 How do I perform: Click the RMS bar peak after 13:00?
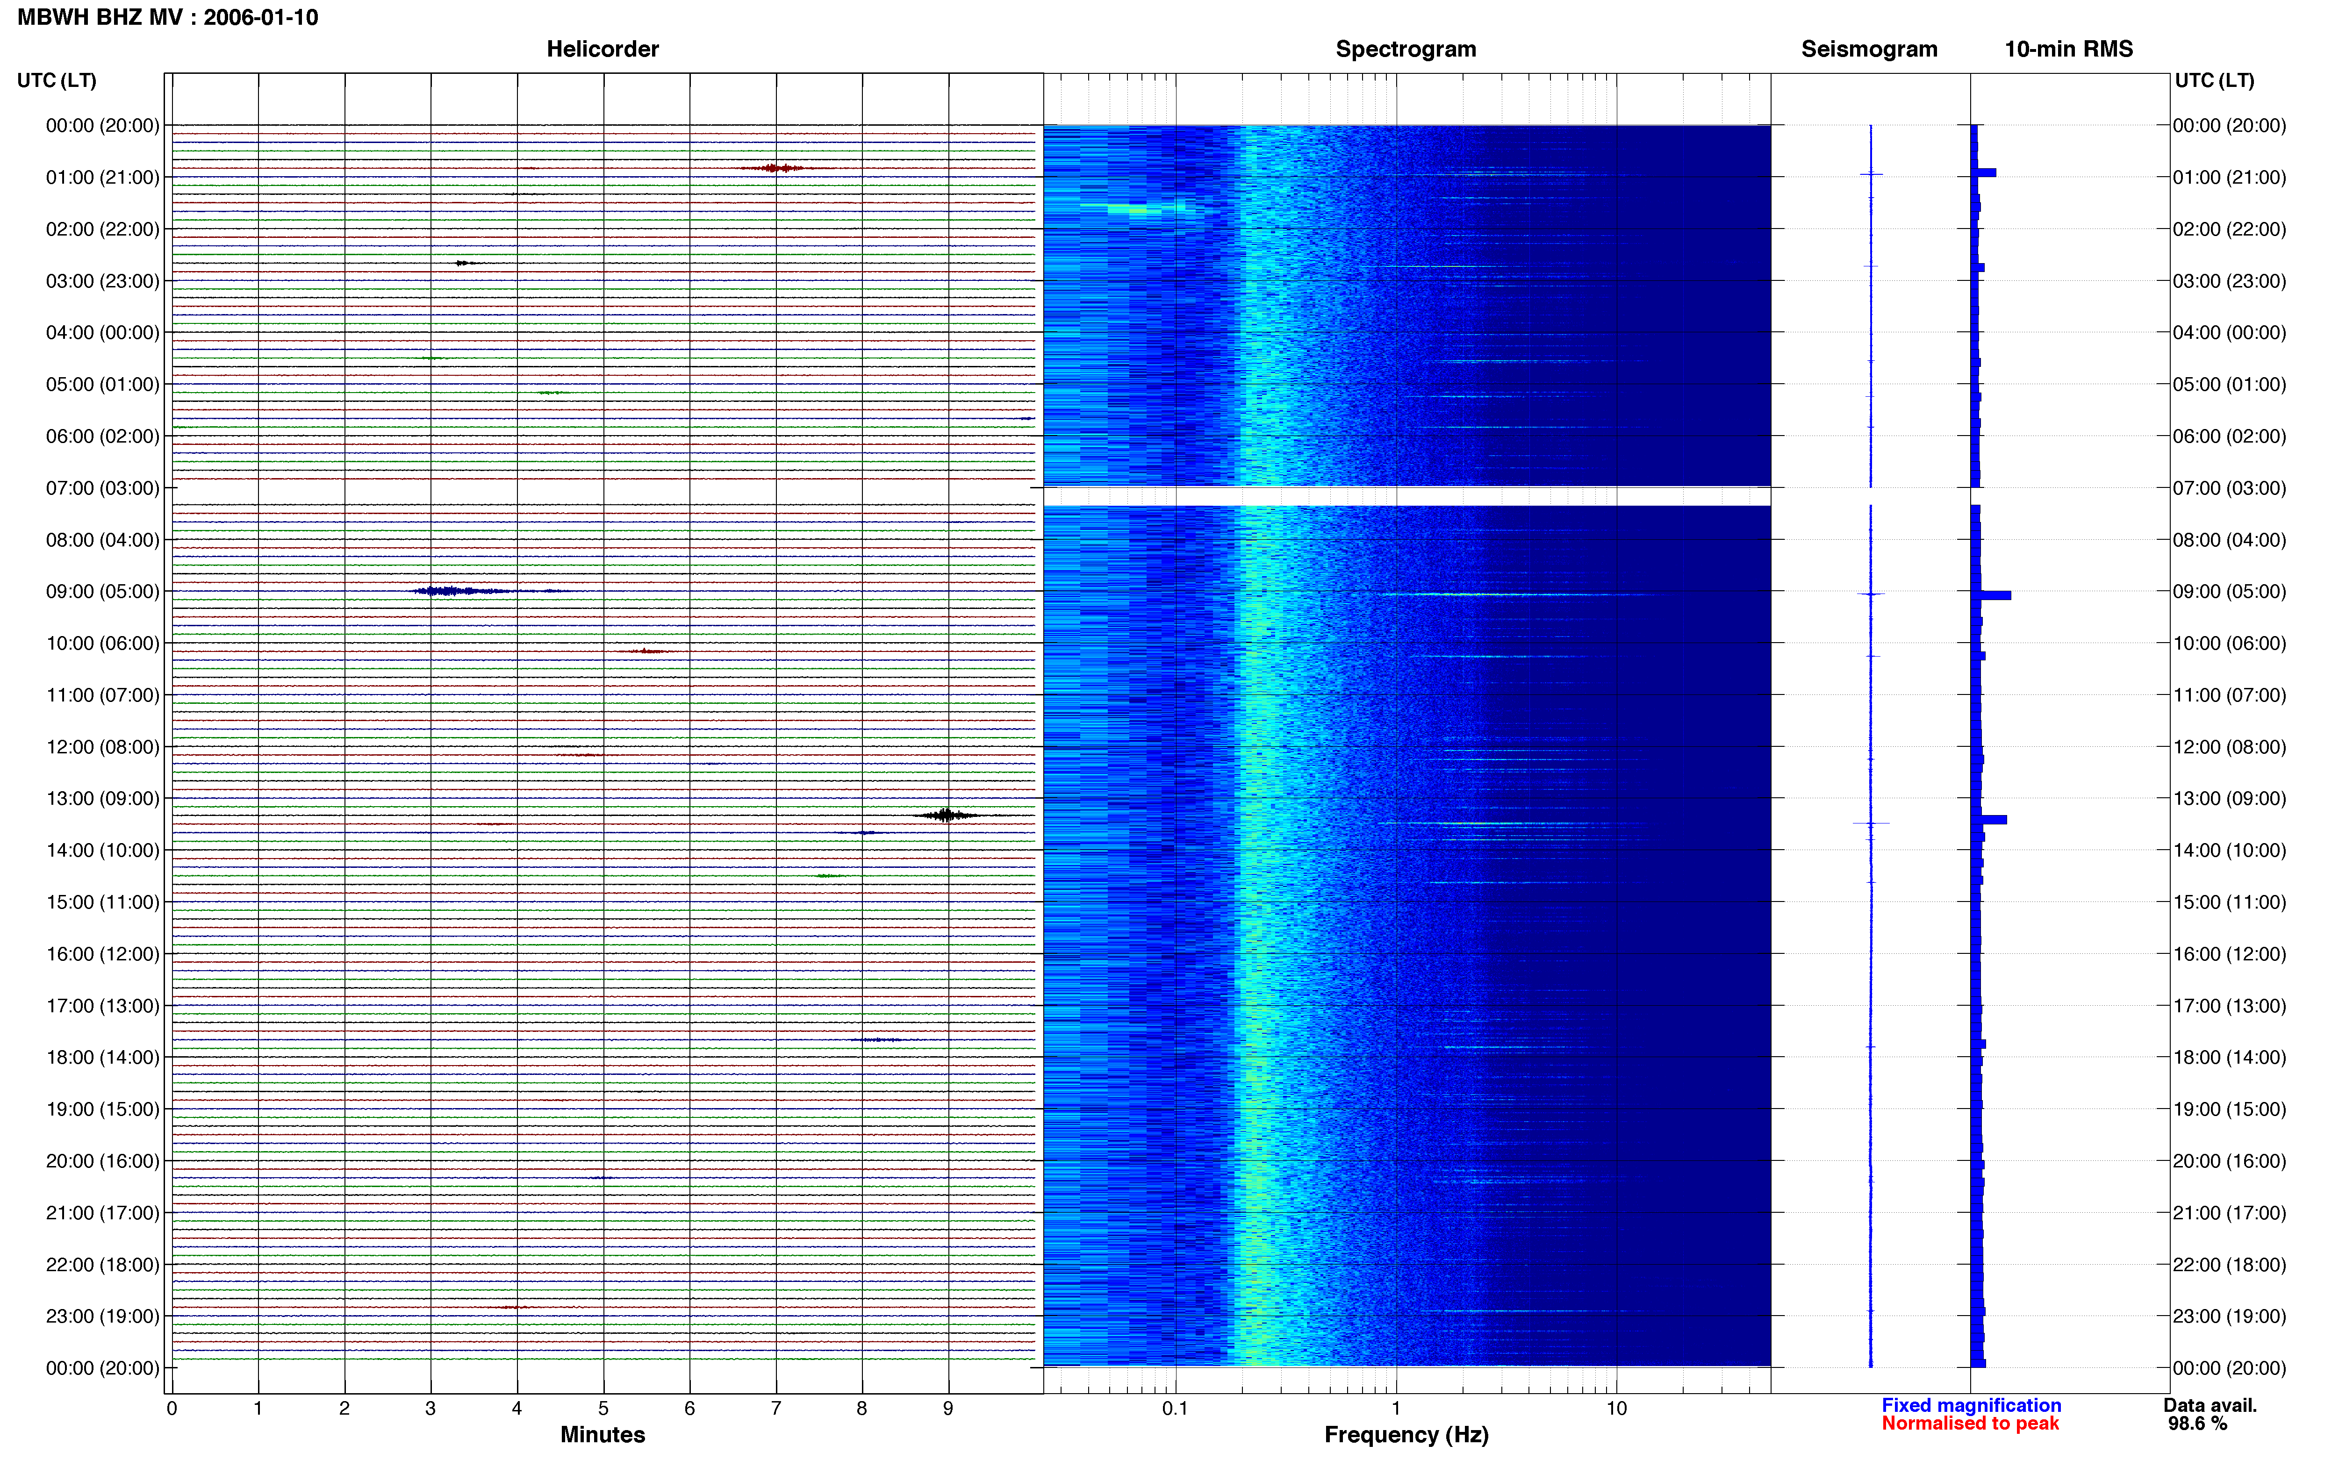point(1989,820)
